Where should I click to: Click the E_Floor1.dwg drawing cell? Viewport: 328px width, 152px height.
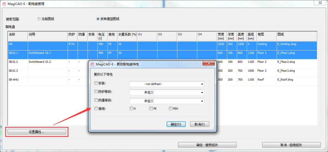(x=297, y=55)
